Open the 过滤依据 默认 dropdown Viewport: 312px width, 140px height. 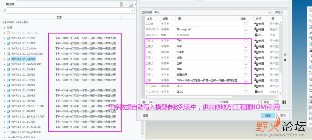(269, 12)
